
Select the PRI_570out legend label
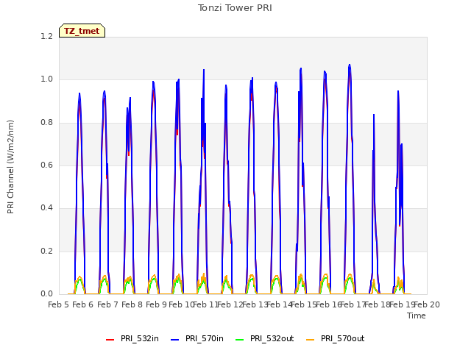tap(342, 338)
